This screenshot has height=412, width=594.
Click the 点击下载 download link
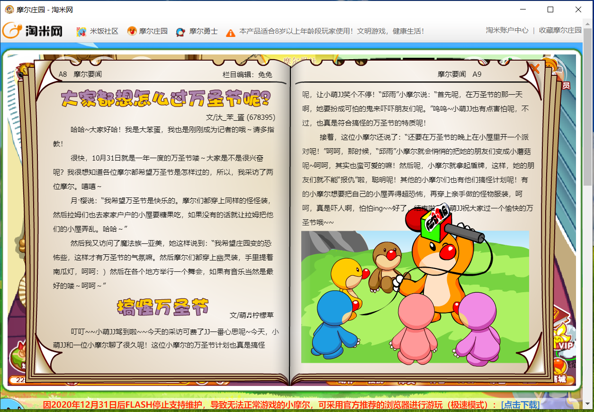pyautogui.click(x=520, y=405)
